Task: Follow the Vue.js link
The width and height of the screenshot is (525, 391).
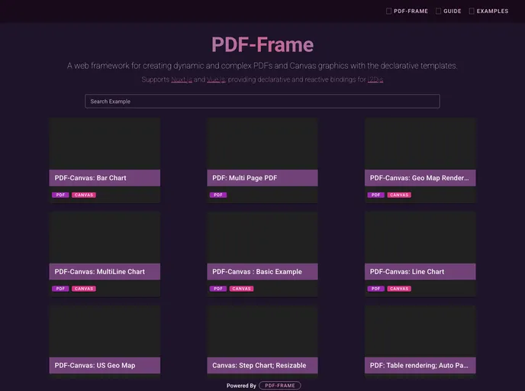Action: pyautogui.click(x=216, y=79)
